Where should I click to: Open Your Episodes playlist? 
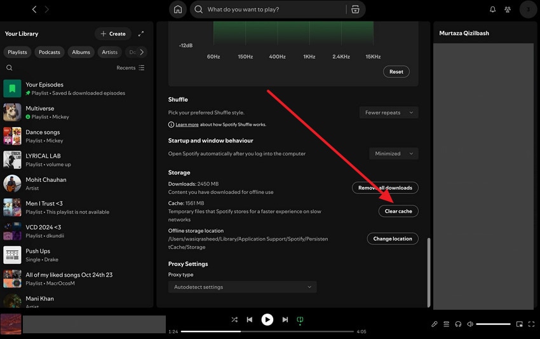(76, 88)
